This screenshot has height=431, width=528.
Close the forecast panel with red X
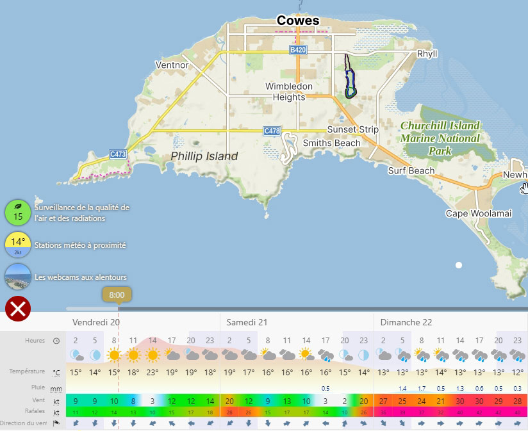(x=18, y=309)
